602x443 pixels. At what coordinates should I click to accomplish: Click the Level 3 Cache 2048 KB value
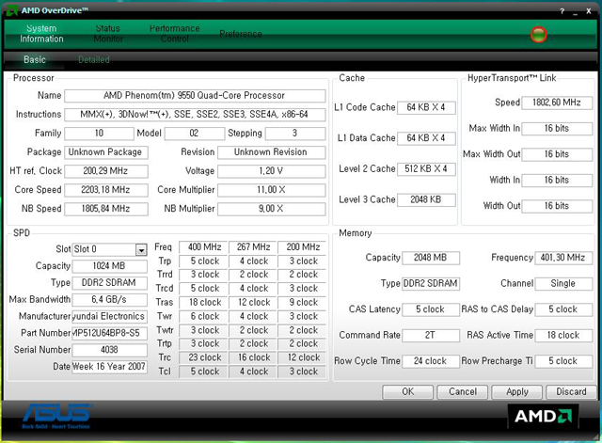pyautogui.click(x=426, y=200)
